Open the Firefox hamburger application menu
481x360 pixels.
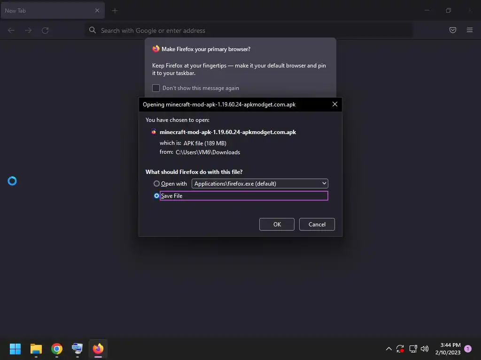470,30
